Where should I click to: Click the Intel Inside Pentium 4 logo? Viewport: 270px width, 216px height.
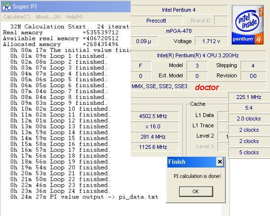pos(247,25)
